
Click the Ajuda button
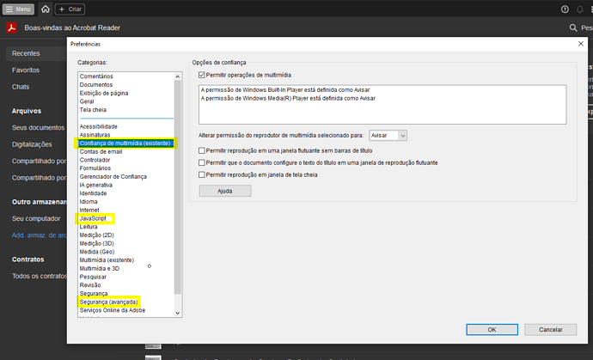[224, 191]
